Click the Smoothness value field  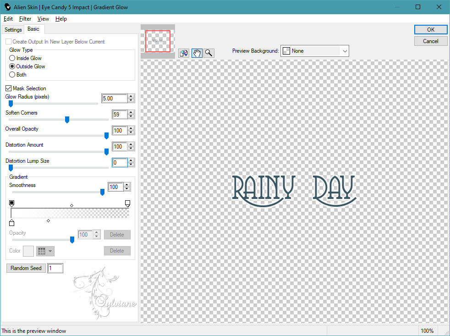tap(115, 187)
